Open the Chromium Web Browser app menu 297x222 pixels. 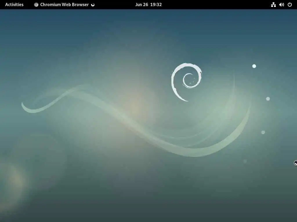click(64, 5)
